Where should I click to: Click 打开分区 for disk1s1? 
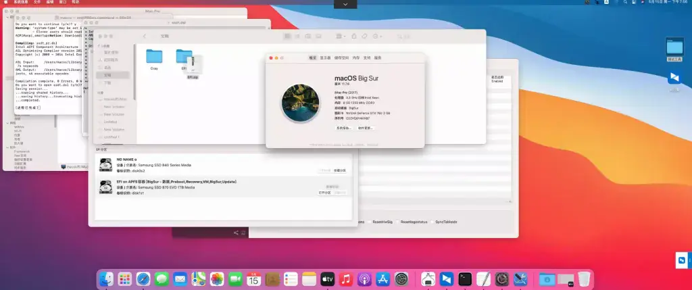325,193
